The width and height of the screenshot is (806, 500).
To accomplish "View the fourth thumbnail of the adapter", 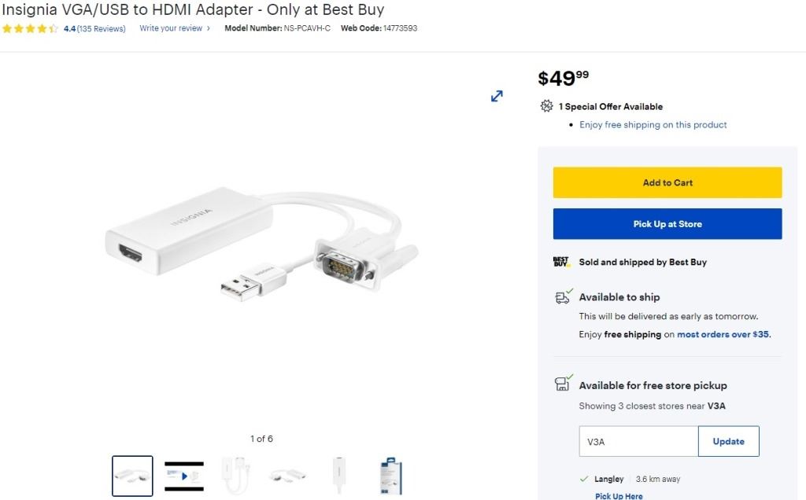I will [287, 476].
